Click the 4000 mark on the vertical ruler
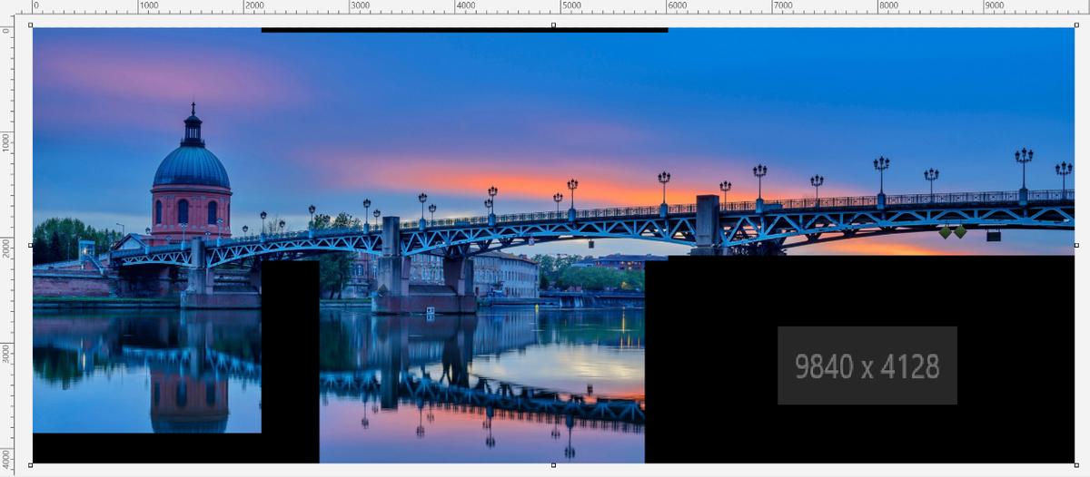 pos(5,458)
